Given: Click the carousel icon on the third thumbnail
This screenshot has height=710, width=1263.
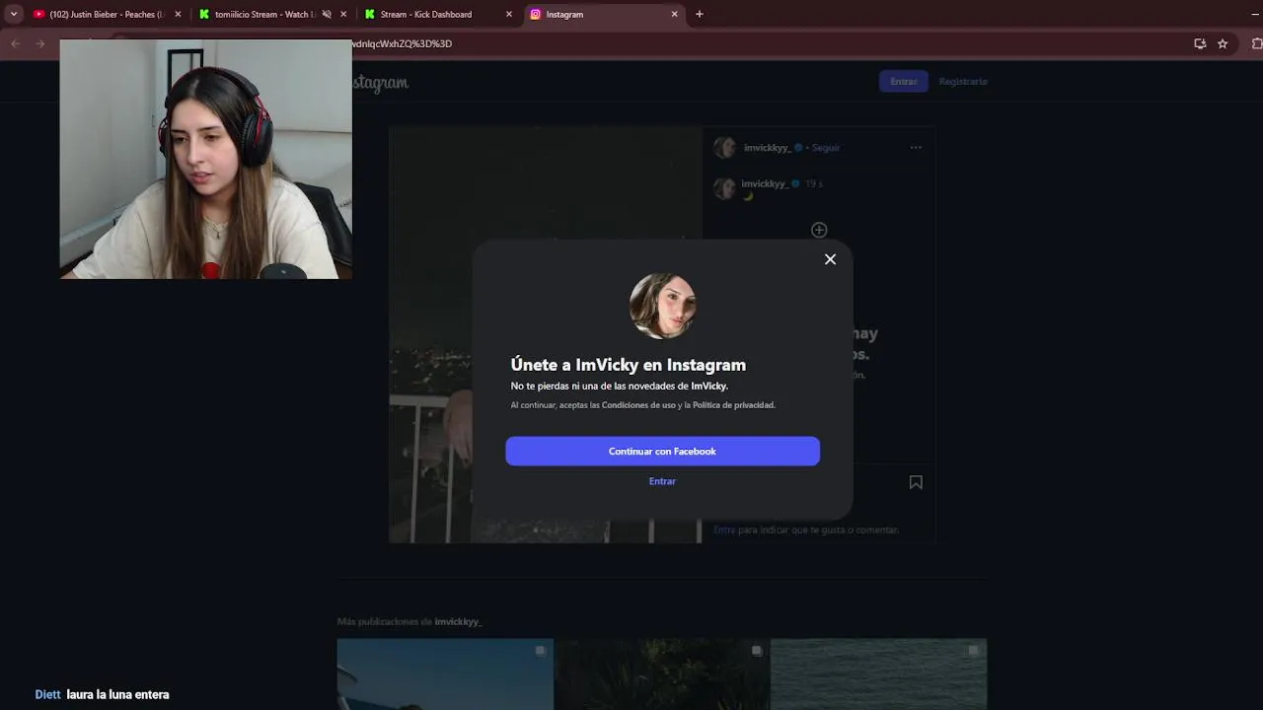Looking at the screenshot, I should [x=973, y=651].
